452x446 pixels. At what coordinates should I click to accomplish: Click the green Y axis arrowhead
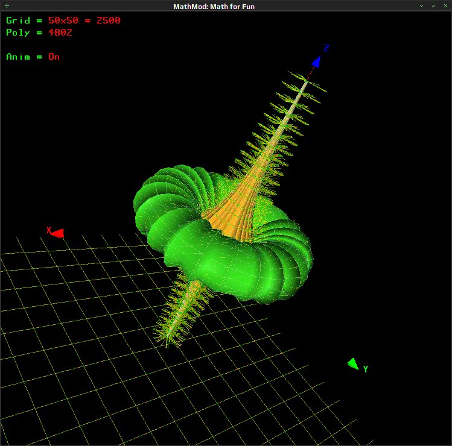point(353,363)
